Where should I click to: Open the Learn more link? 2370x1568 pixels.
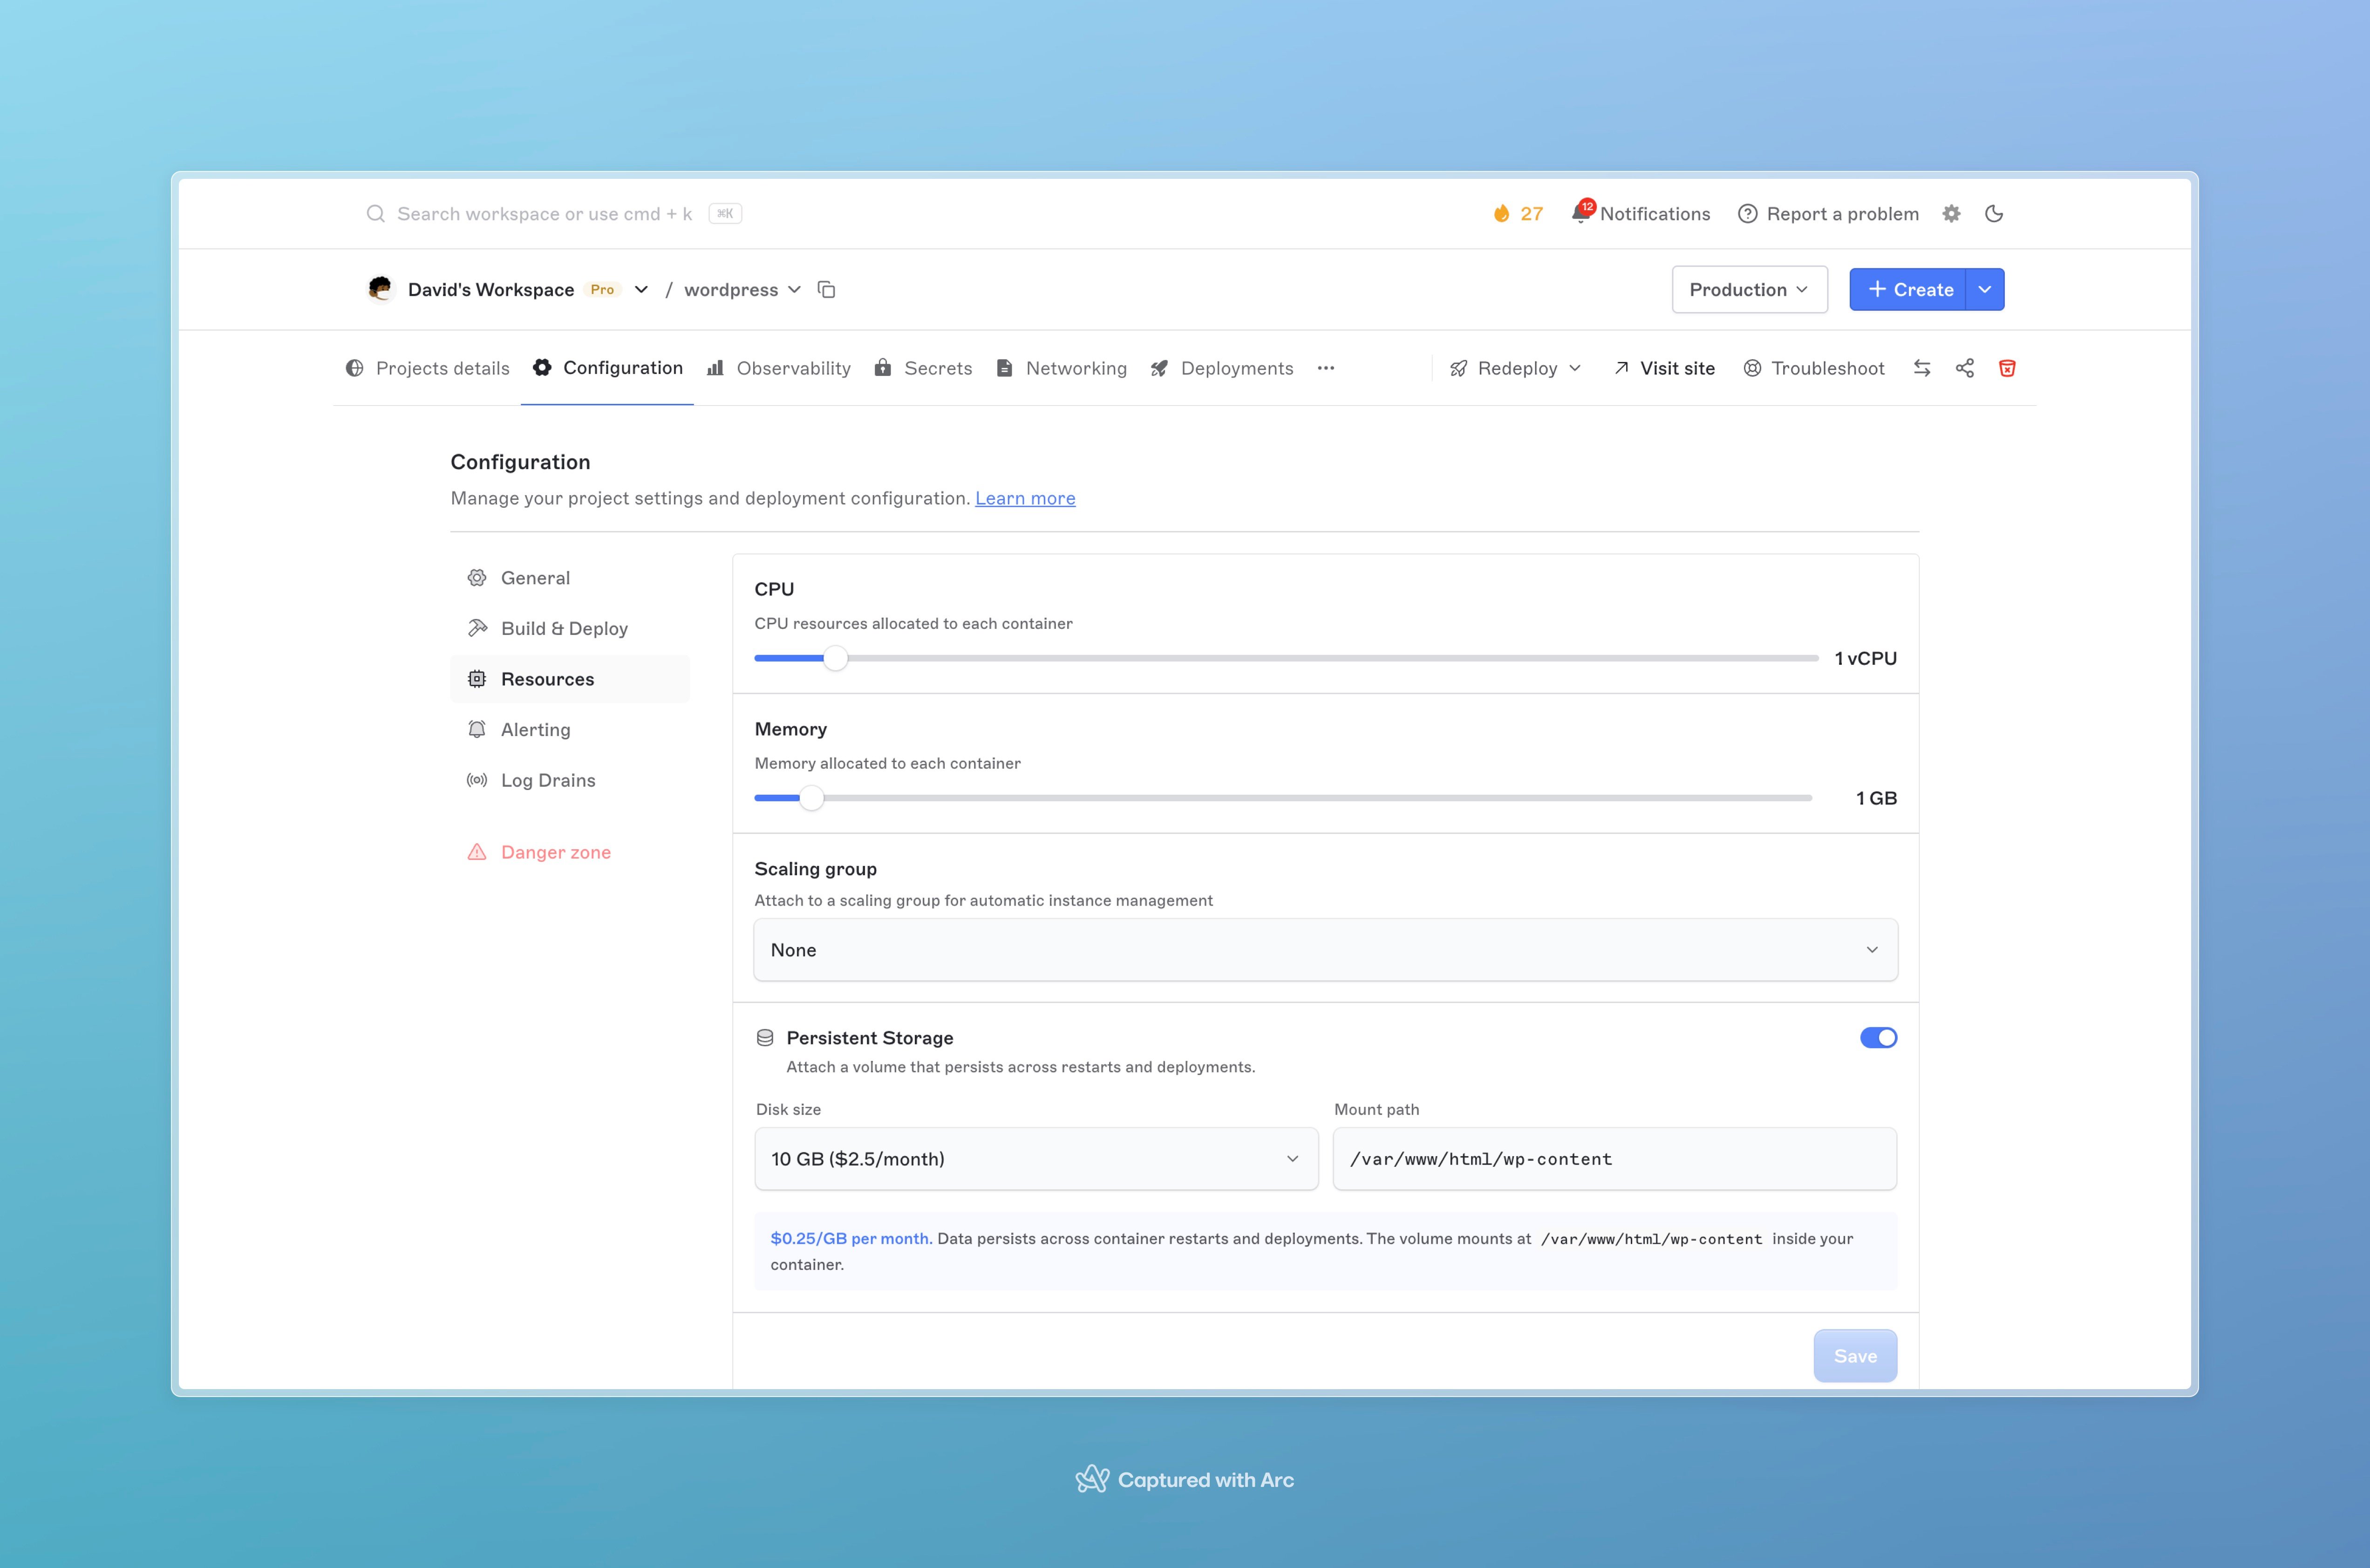coord(1025,498)
